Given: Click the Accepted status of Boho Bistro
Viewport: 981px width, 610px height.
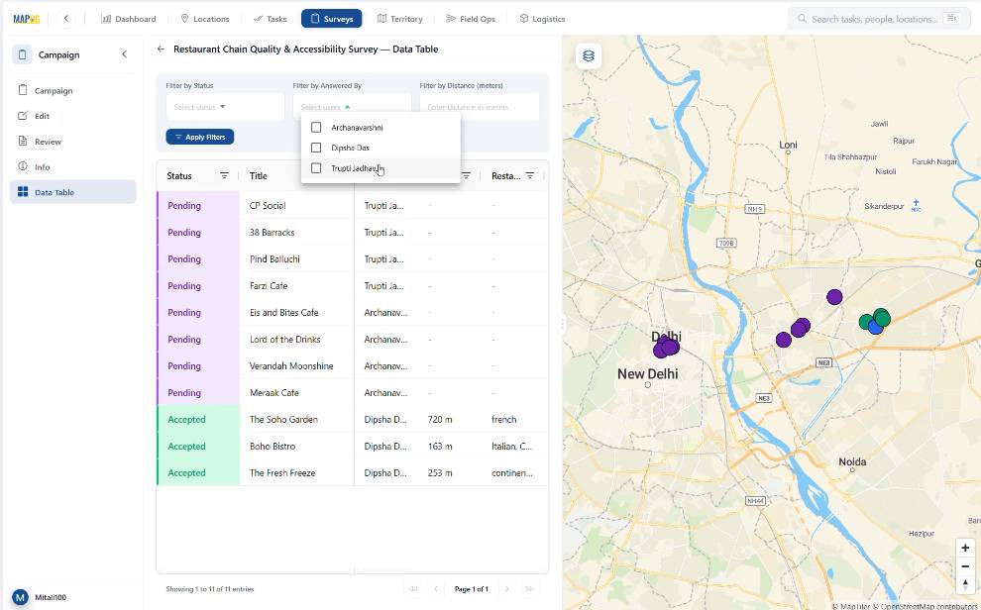Looking at the screenshot, I should [186, 447].
